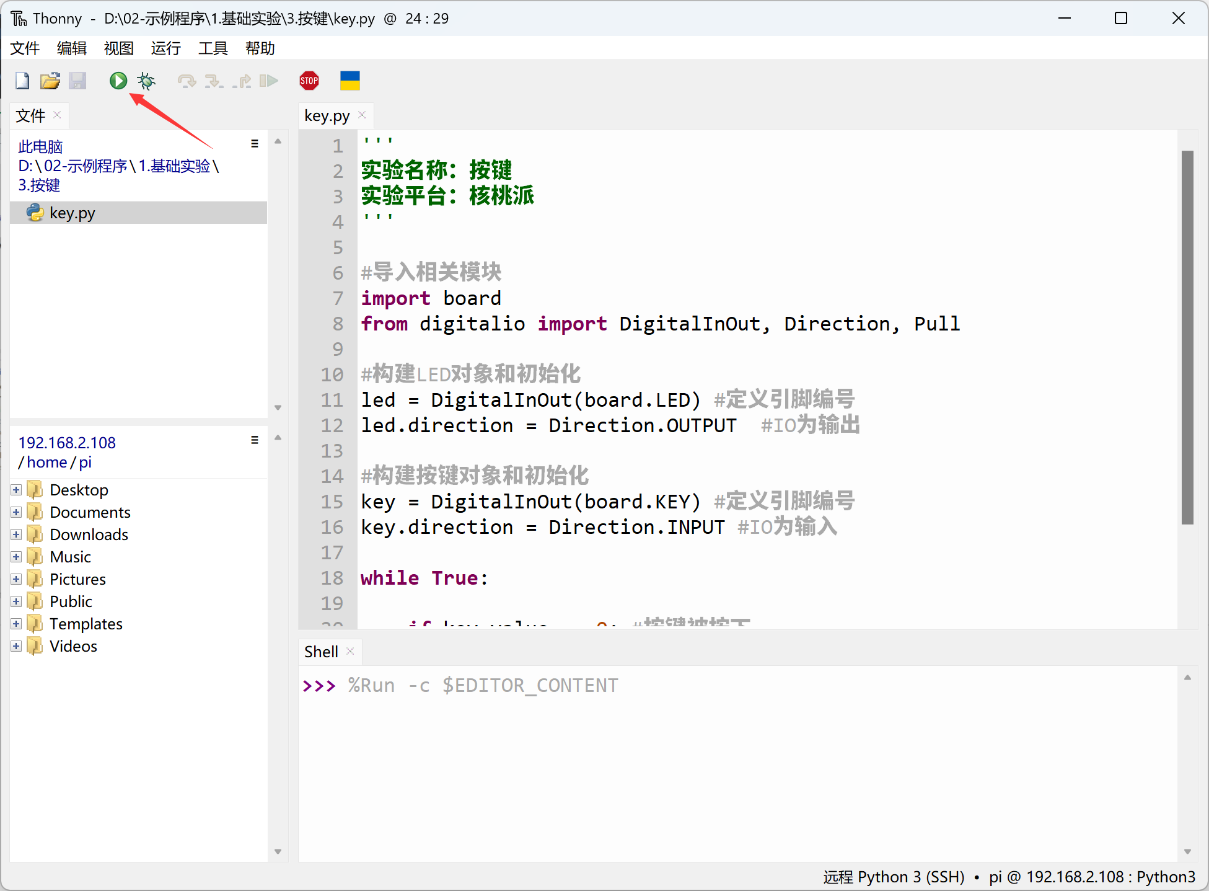Select the Desktop folder name
This screenshot has height=891, width=1209.
[x=79, y=490]
